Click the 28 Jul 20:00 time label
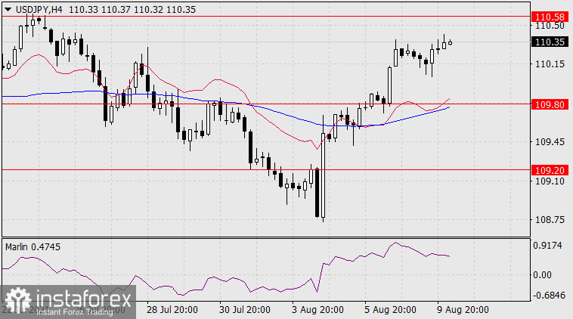 point(172,310)
